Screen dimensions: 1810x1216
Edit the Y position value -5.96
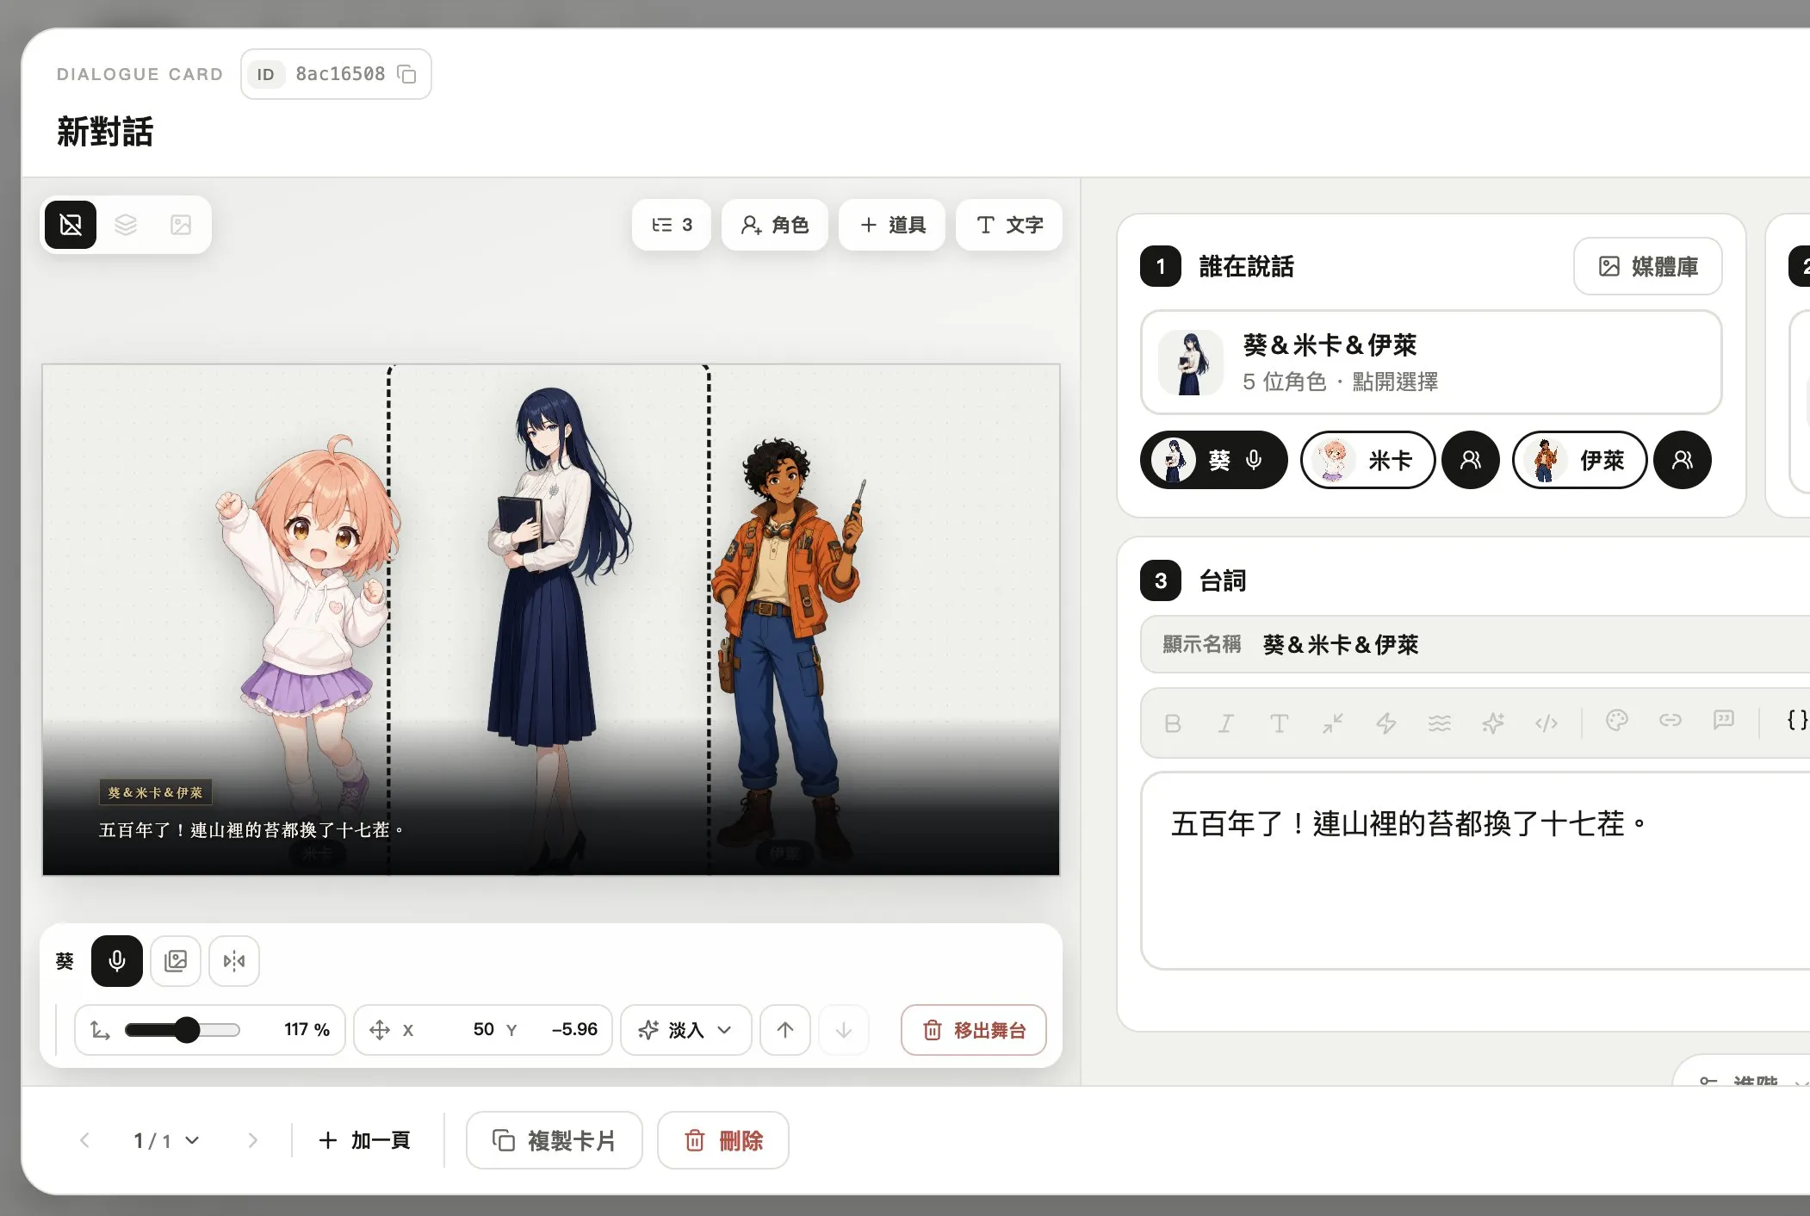(x=574, y=1030)
